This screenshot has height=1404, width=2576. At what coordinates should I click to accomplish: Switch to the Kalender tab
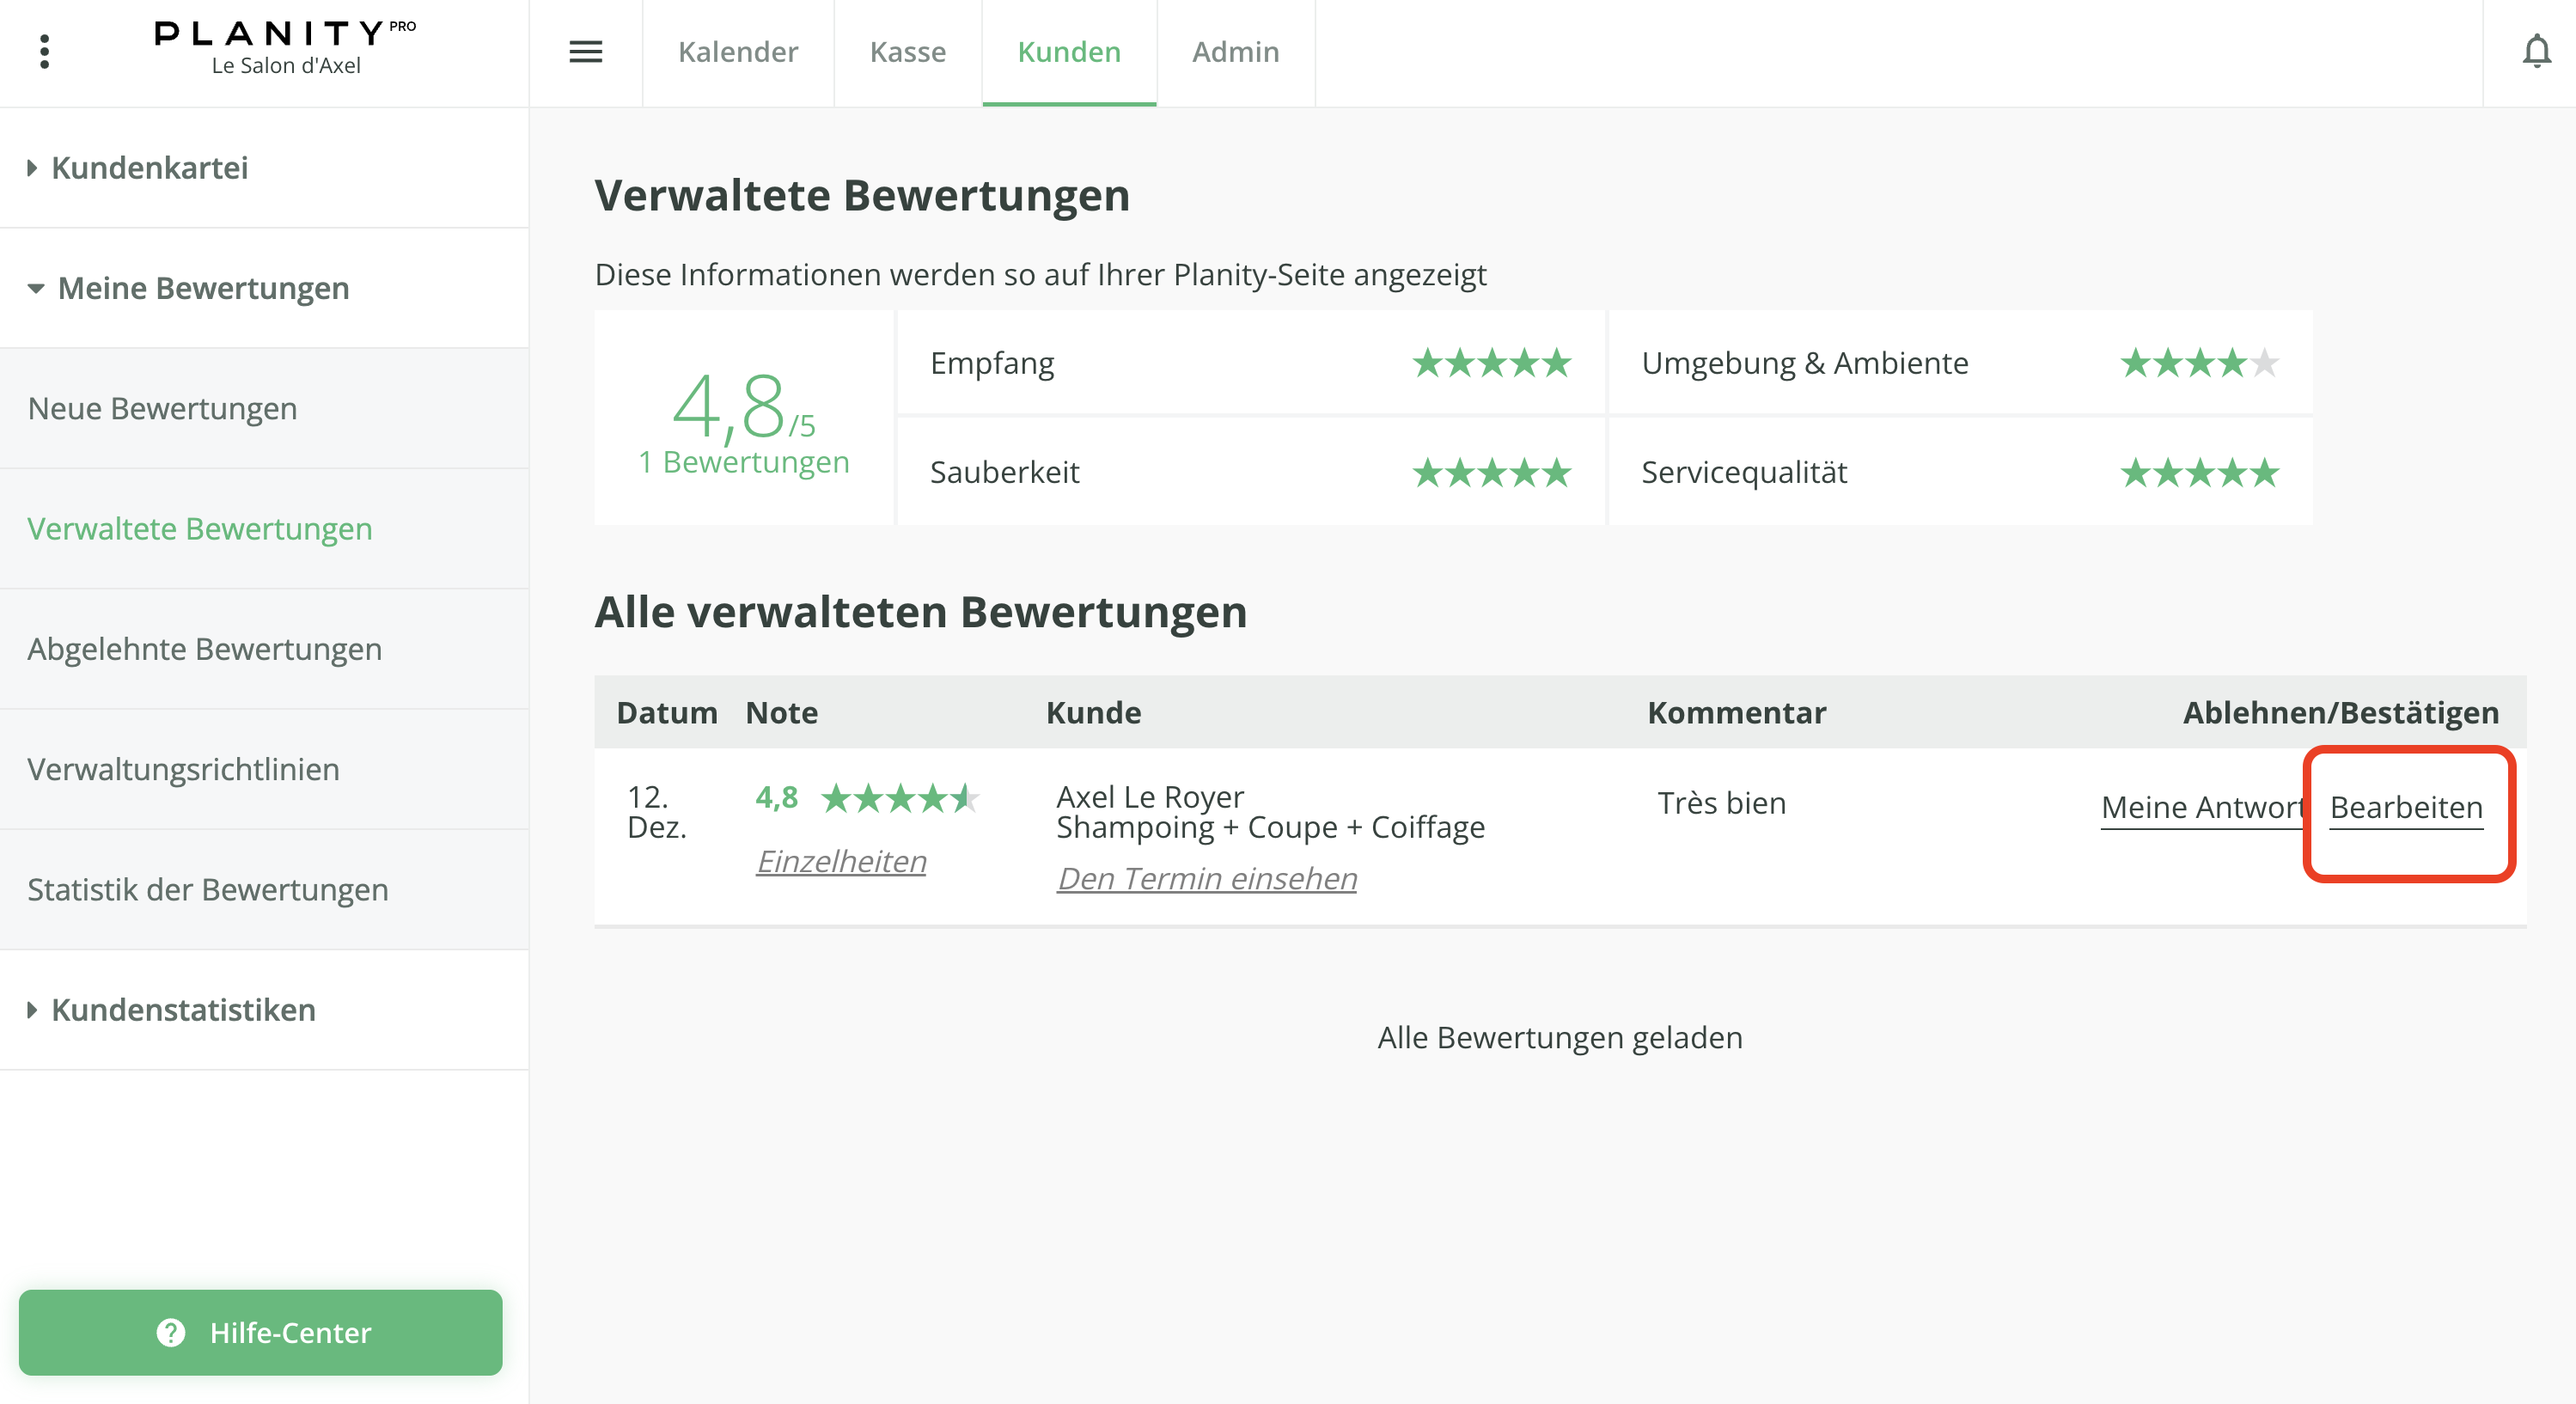(x=737, y=52)
